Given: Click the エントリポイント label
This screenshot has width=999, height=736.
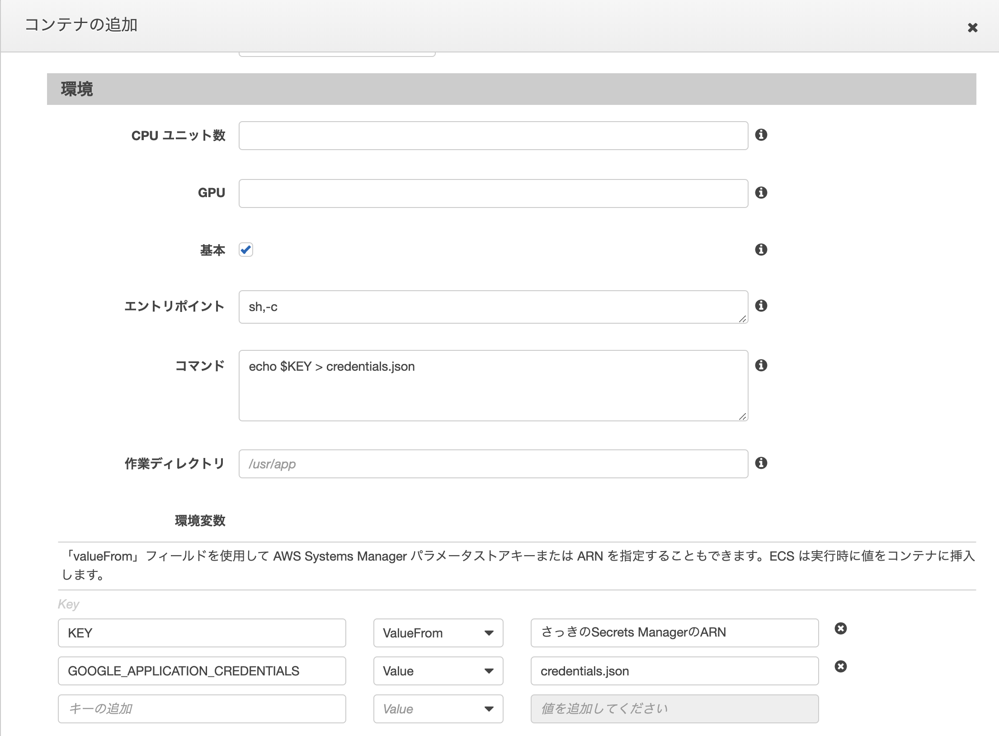Looking at the screenshot, I should [174, 307].
